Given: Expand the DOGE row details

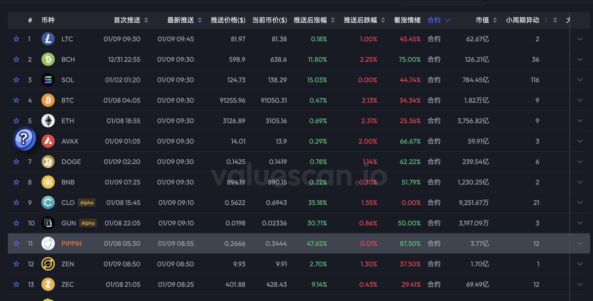Looking at the screenshot, I should [580, 162].
